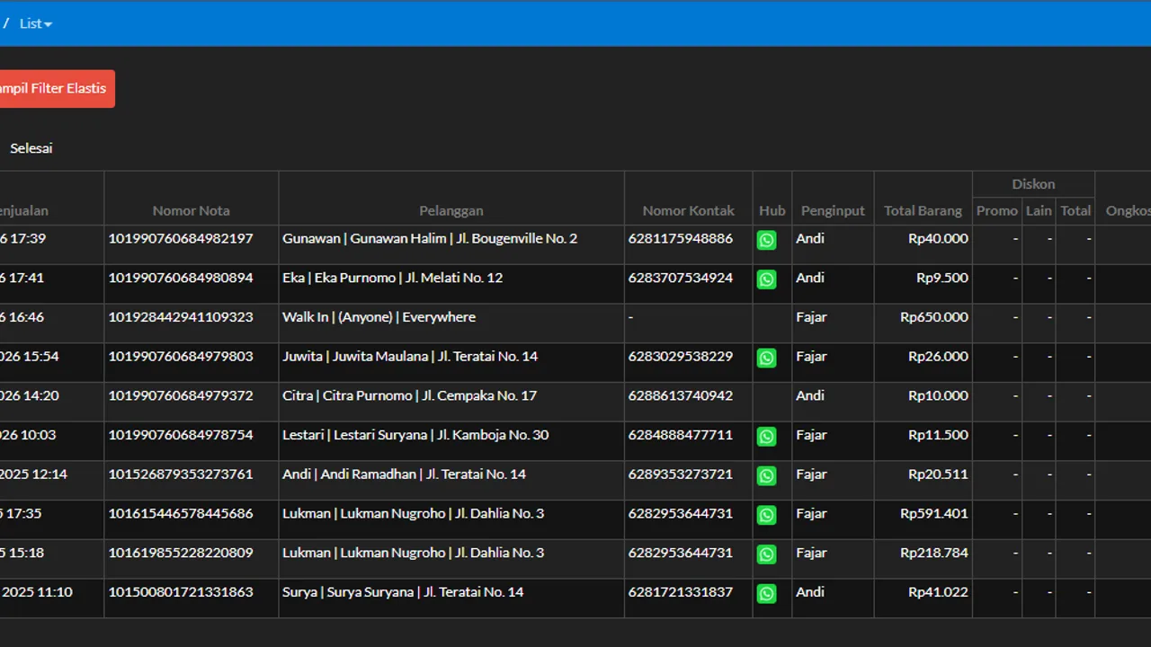Open WhatsApp for Surya Suryana row

pos(766,594)
